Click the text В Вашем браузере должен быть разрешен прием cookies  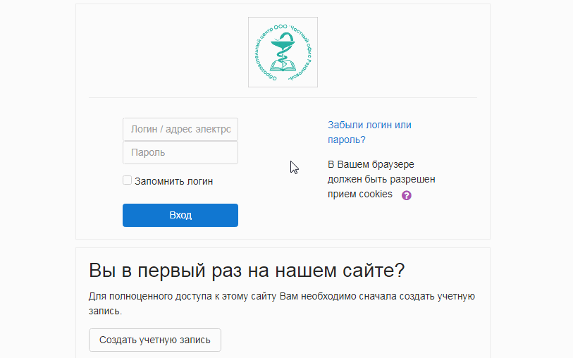(x=381, y=180)
